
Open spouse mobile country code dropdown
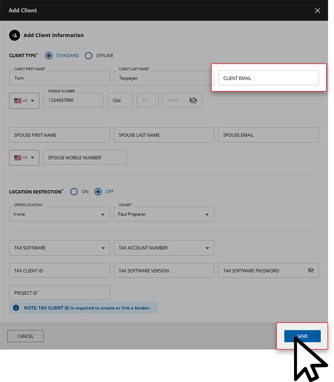24,158
